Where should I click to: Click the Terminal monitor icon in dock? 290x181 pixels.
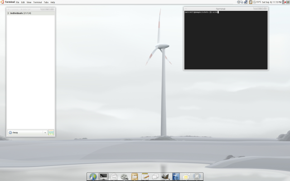(103, 176)
